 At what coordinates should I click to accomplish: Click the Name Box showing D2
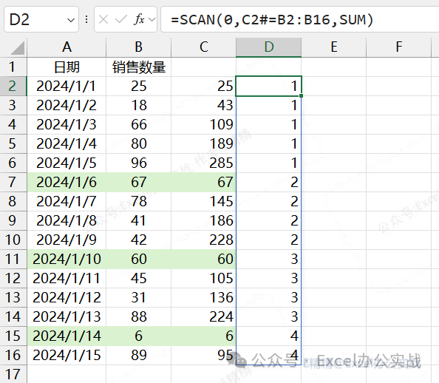(41, 20)
